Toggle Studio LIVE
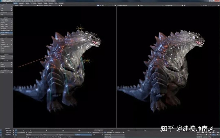Viewport: 220px width, 138px height. click(6, 34)
